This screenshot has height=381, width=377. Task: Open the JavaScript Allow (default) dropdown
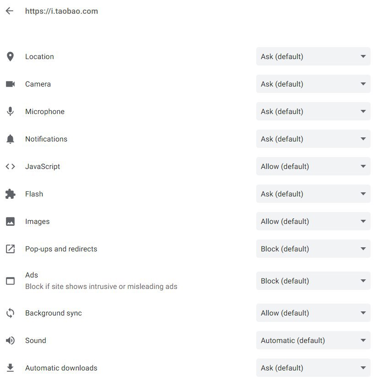click(x=313, y=166)
